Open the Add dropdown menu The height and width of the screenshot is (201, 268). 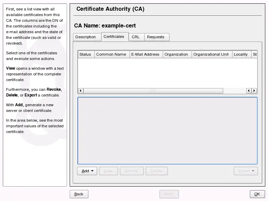(87, 171)
